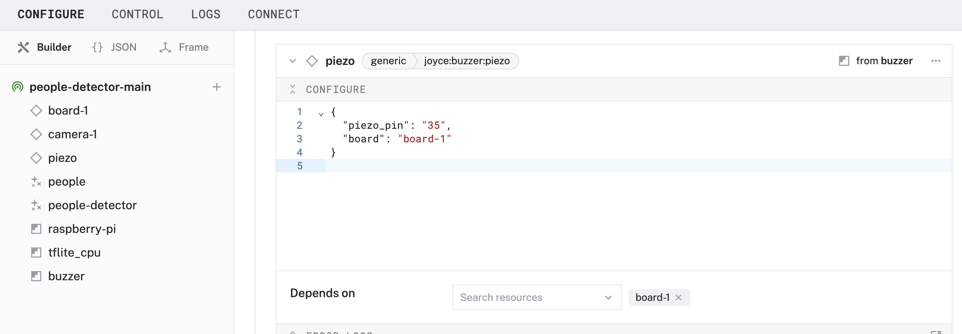962x334 pixels.
Task: Click the generic API tag
Action: pyautogui.click(x=388, y=61)
